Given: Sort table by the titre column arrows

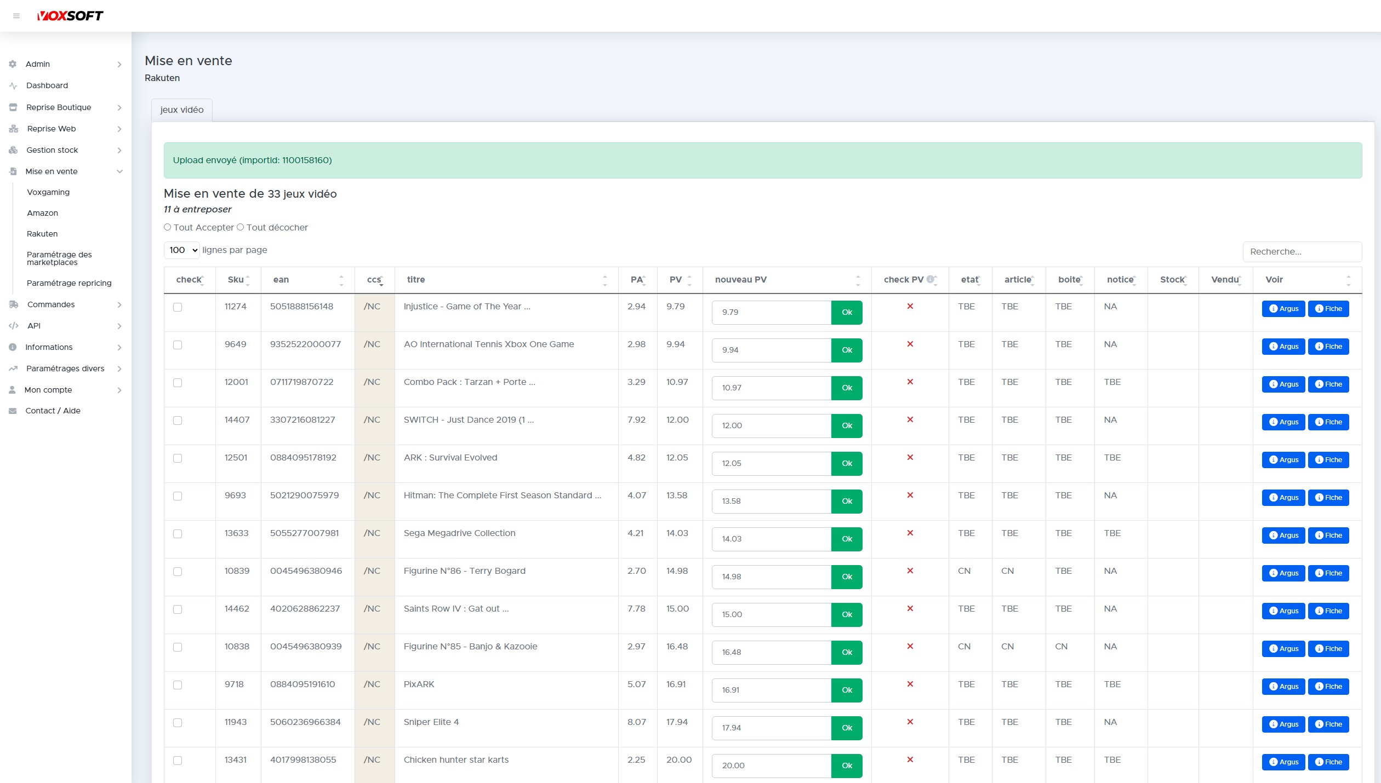Looking at the screenshot, I should tap(605, 280).
